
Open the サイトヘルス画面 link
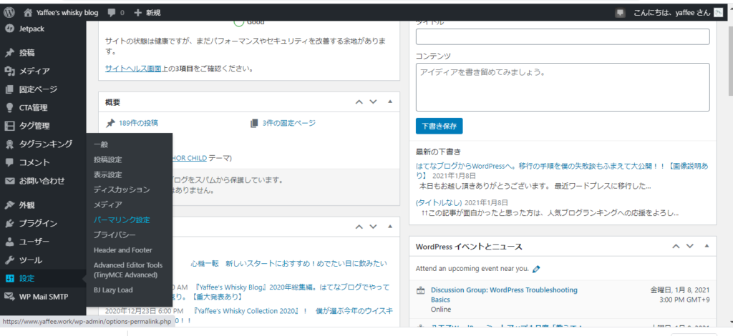click(x=133, y=69)
